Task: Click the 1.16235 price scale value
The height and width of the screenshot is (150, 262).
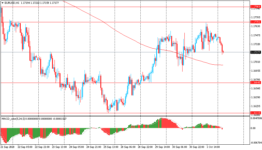Action: point(256,106)
